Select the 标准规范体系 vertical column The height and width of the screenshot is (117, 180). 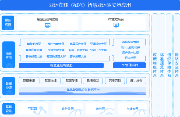click(162, 65)
